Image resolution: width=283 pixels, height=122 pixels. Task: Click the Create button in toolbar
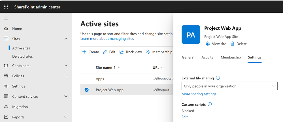(x=91, y=52)
